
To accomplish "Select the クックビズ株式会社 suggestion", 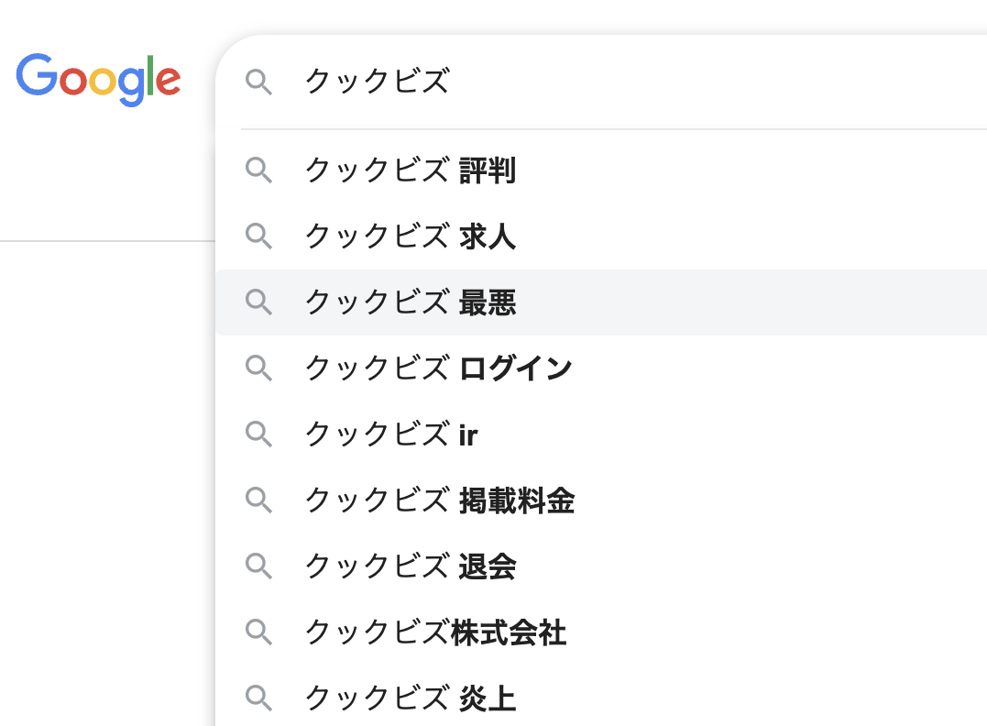I will click(x=434, y=632).
